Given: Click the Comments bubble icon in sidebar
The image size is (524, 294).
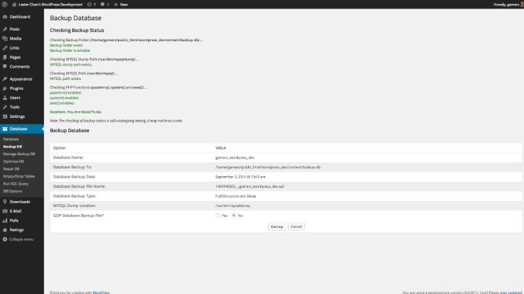Looking at the screenshot, I should 5,67.
